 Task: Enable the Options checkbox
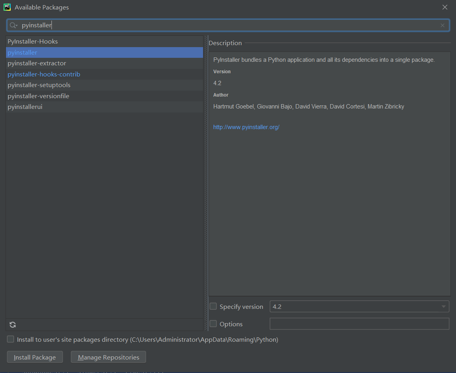(213, 324)
